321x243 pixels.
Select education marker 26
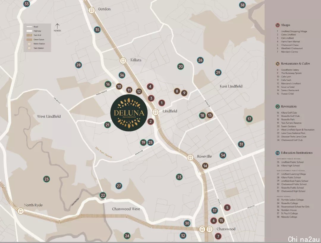[x=200, y=60]
